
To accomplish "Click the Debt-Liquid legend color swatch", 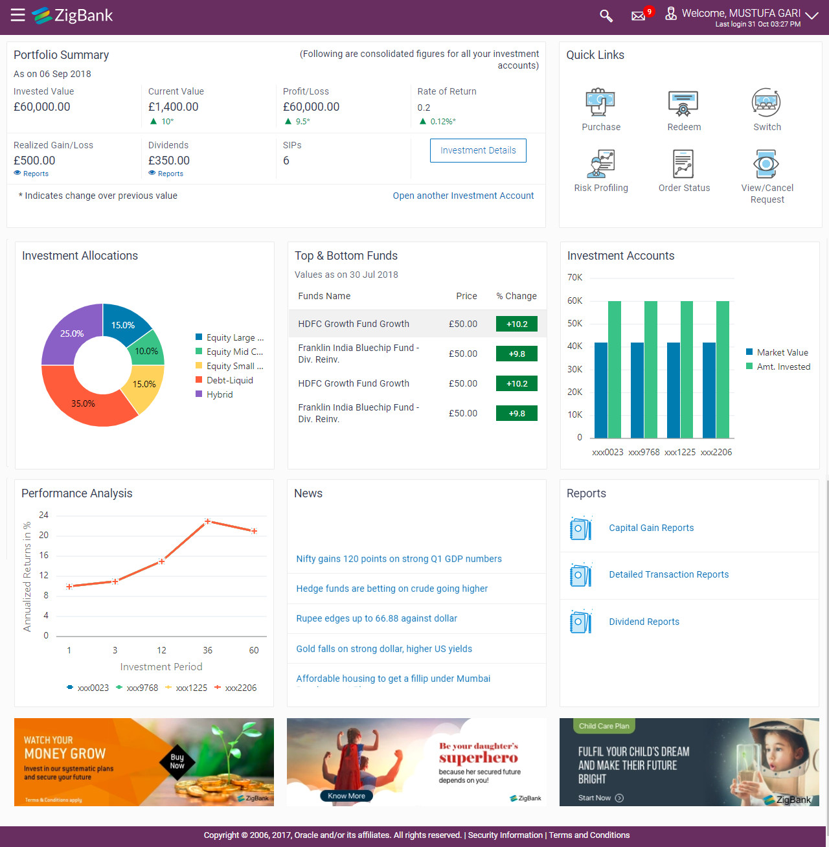I will (x=199, y=380).
